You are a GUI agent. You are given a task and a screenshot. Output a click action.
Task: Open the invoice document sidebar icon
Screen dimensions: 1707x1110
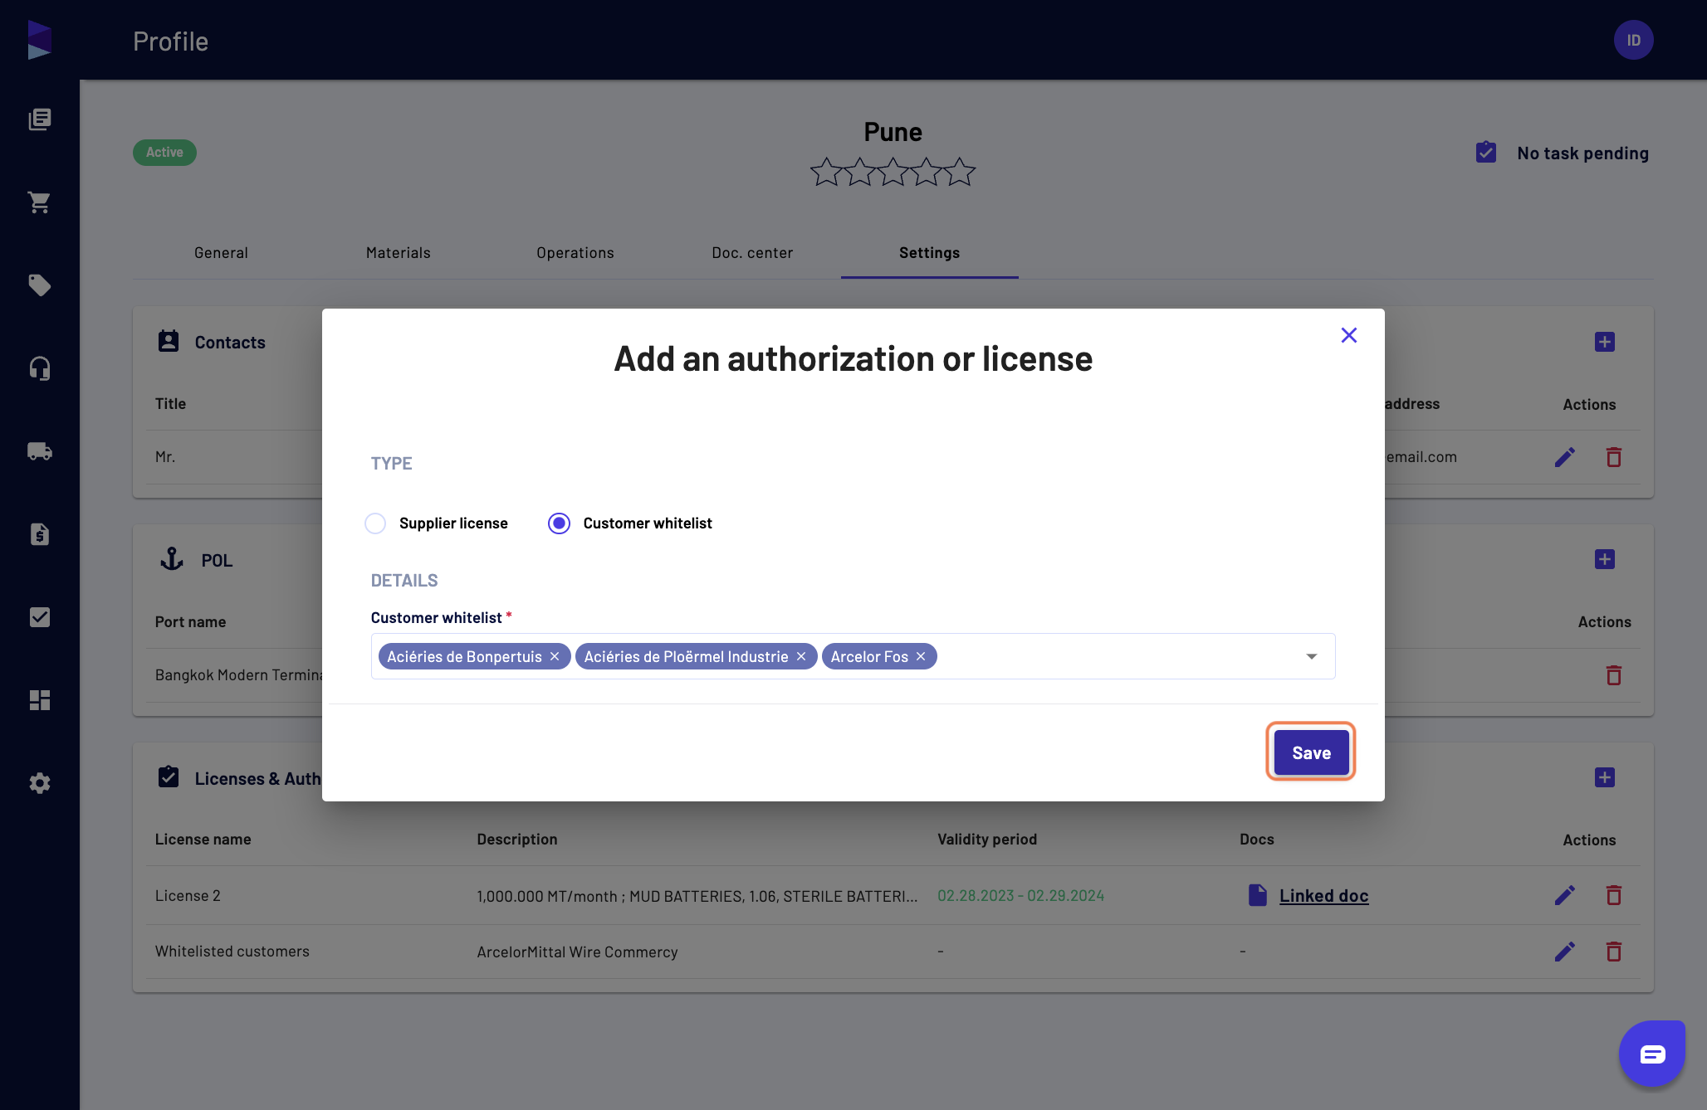[40, 534]
